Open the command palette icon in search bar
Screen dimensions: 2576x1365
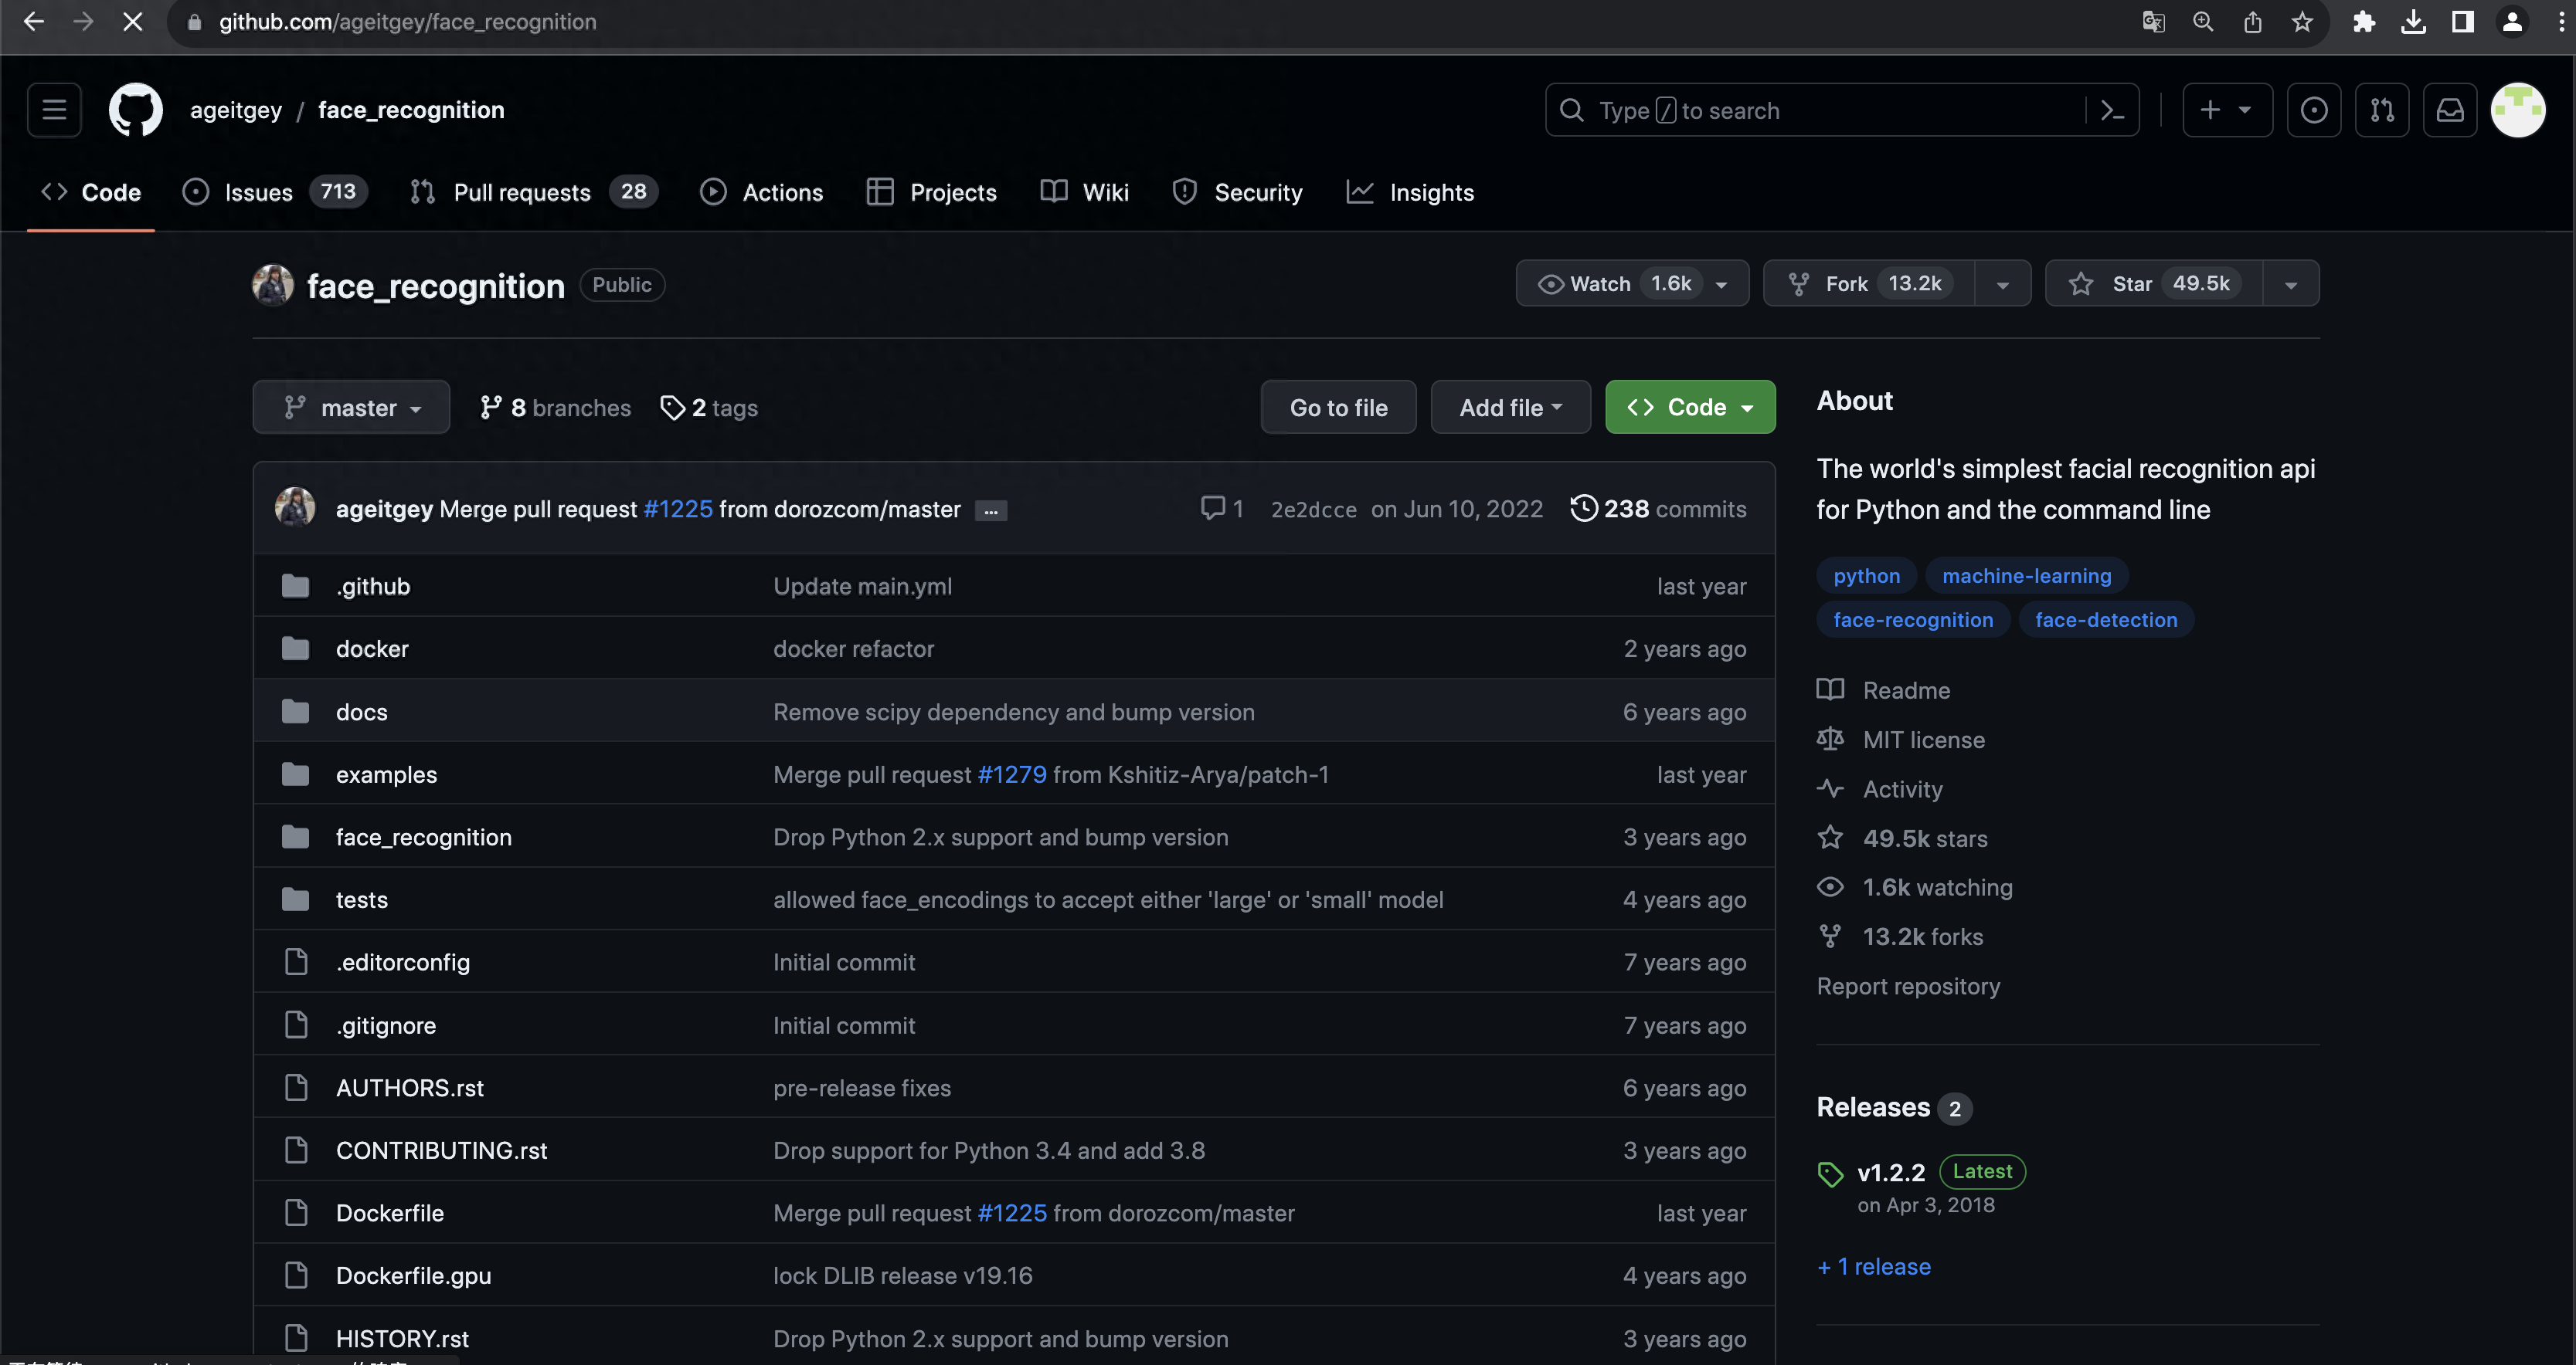point(2112,110)
